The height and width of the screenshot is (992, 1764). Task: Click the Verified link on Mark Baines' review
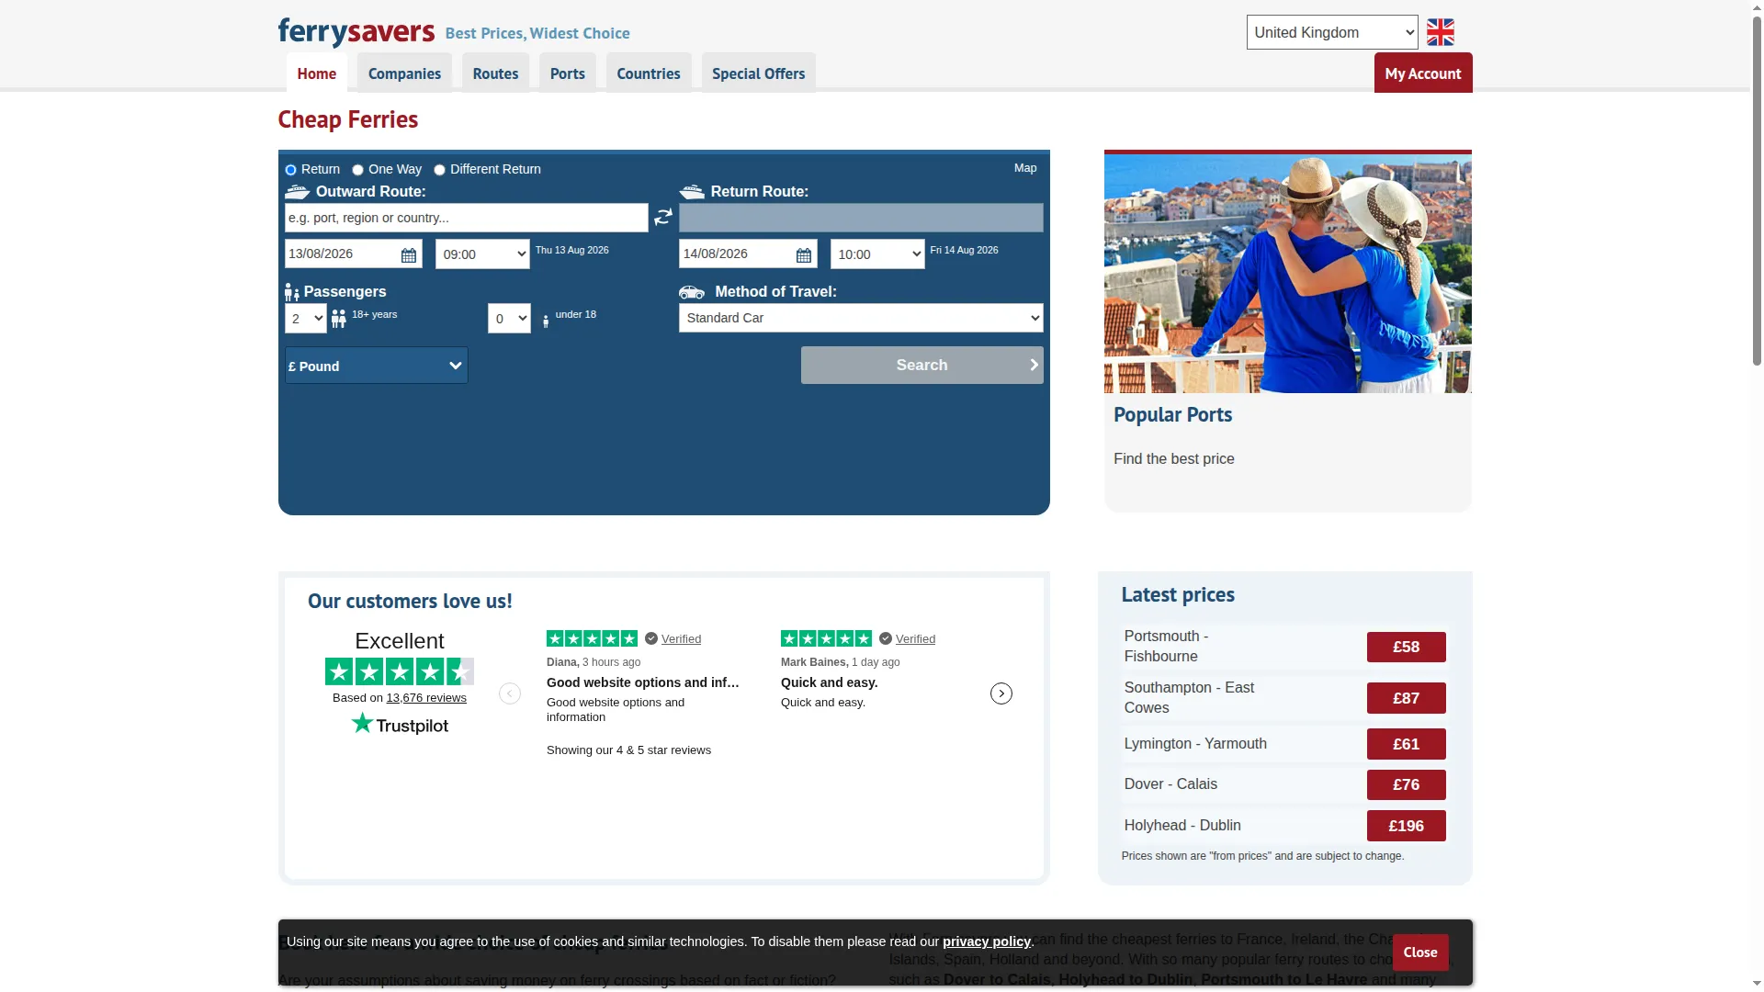(x=915, y=639)
